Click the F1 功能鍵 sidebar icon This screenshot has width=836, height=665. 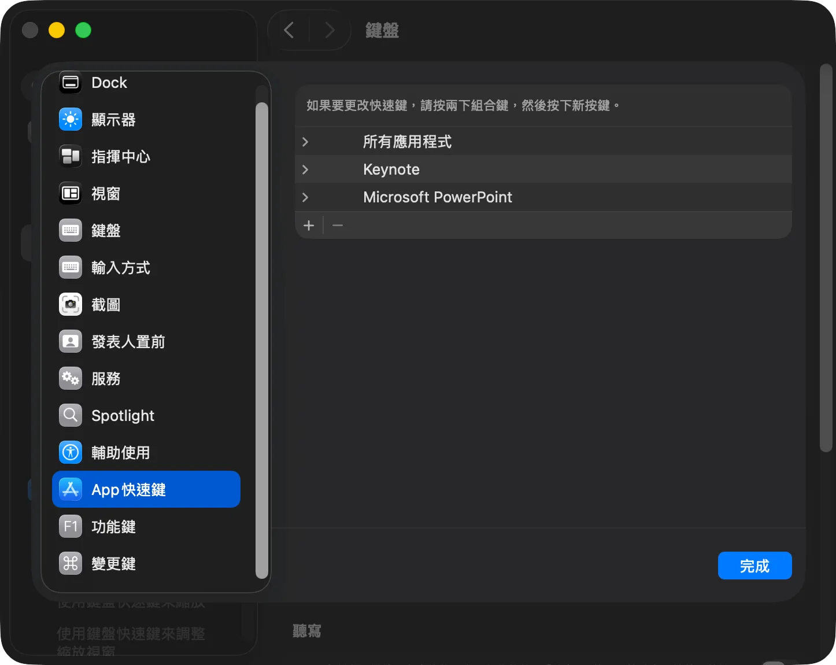coord(70,526)
